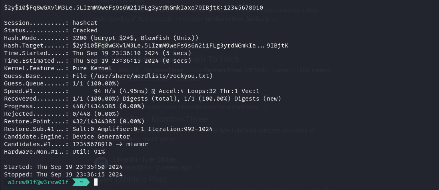Click the Hash.Target truncated hash value

point(180,46)
